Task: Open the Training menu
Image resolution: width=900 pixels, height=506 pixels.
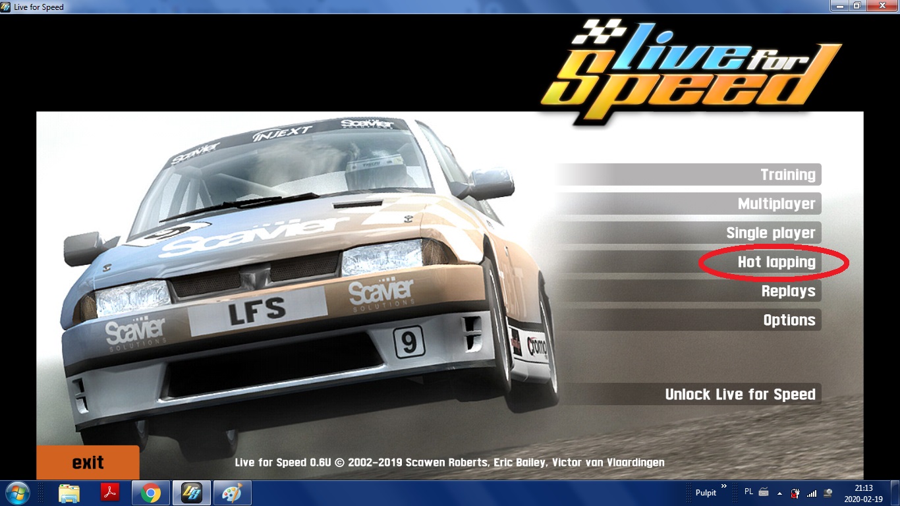Action: tap(689, 175)
